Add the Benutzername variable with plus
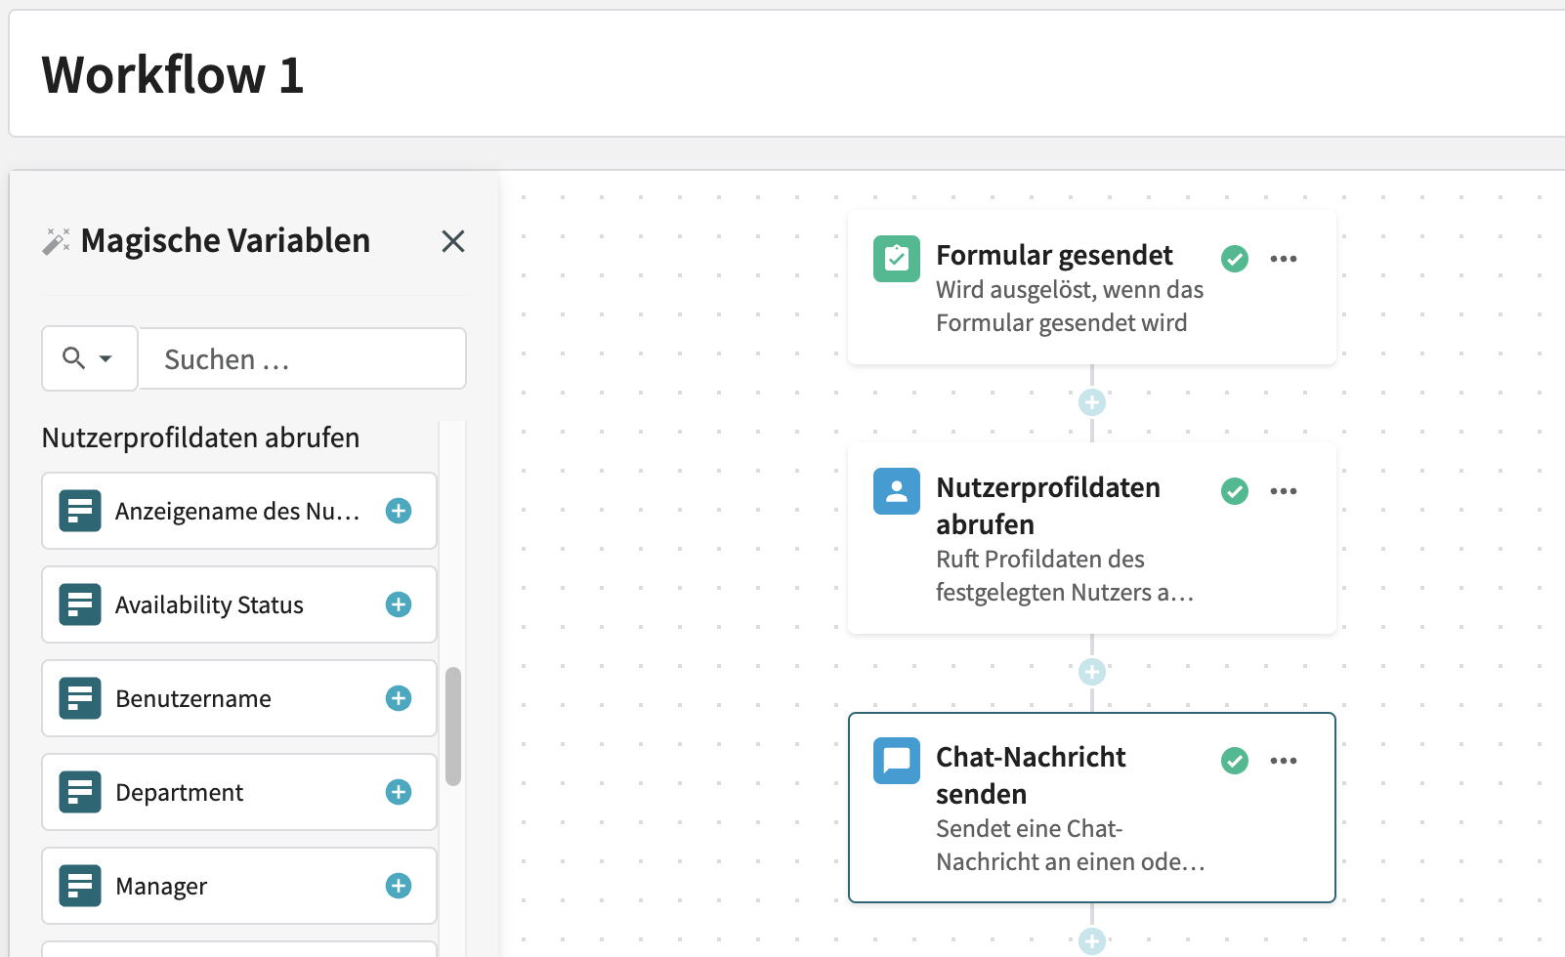Screen dimensions: 1565x957 click(399, 698)
